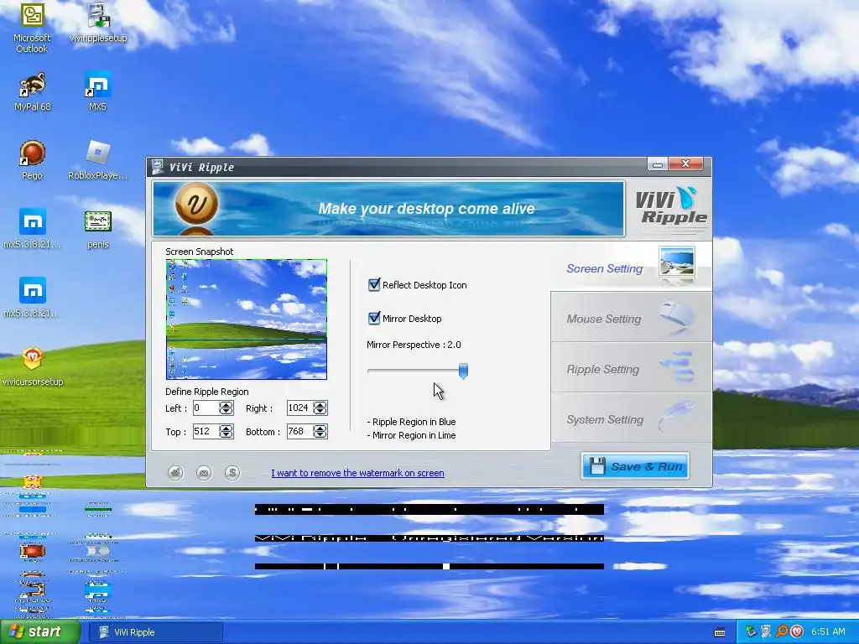Click the round dollar purchase icon
Viewport: 859px width, 644px height.
232,472
